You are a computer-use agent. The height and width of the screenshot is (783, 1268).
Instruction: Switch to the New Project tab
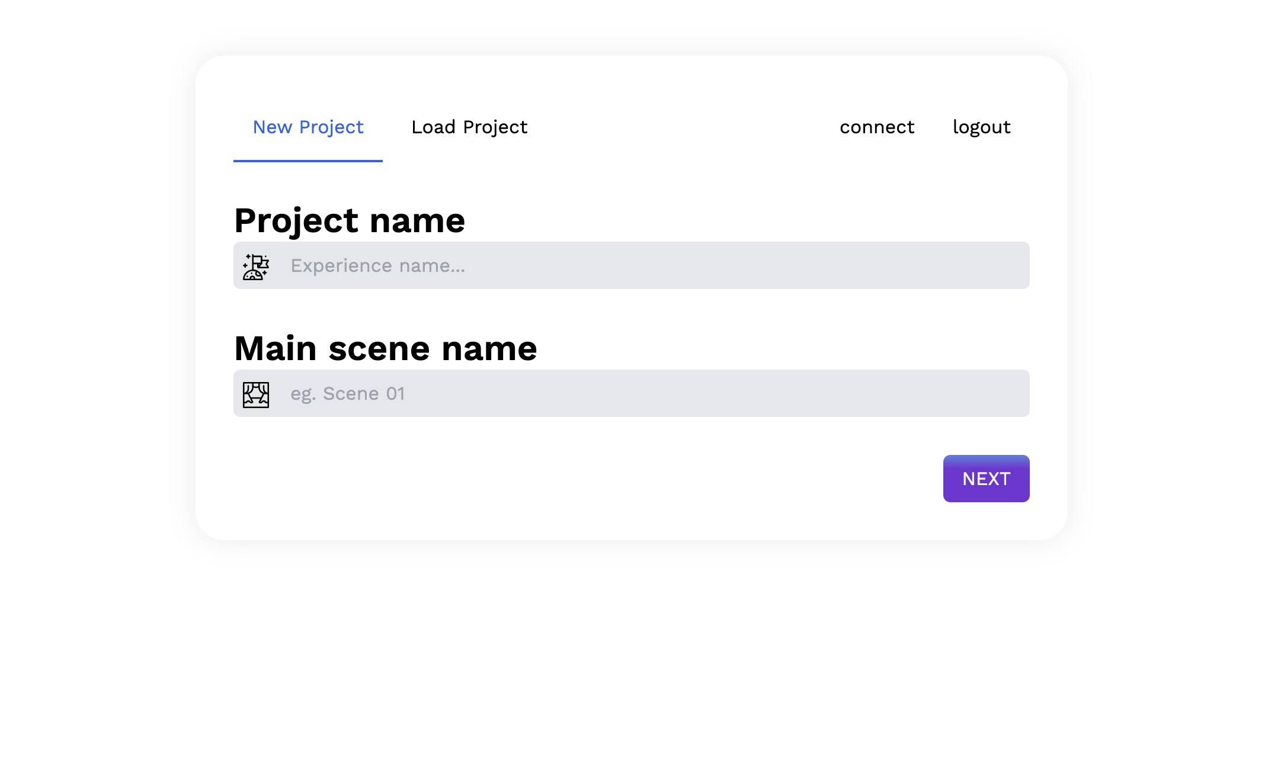308,127
